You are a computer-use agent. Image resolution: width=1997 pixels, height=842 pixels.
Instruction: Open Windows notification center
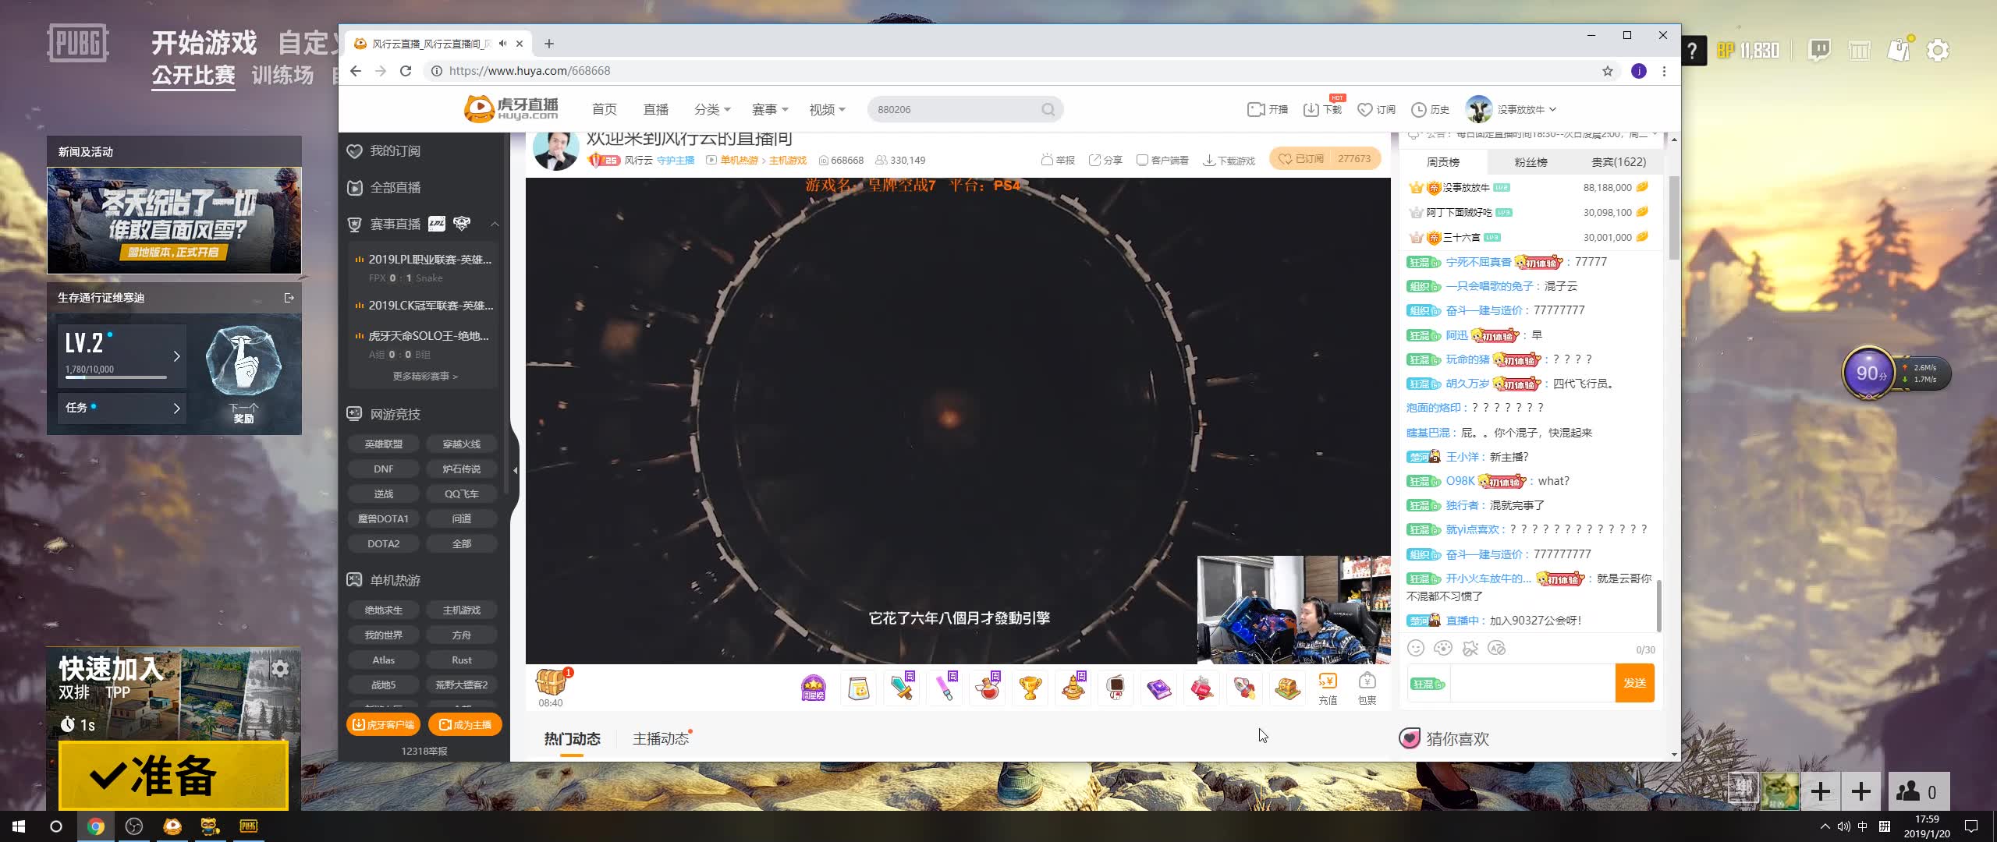point(1970,826)
